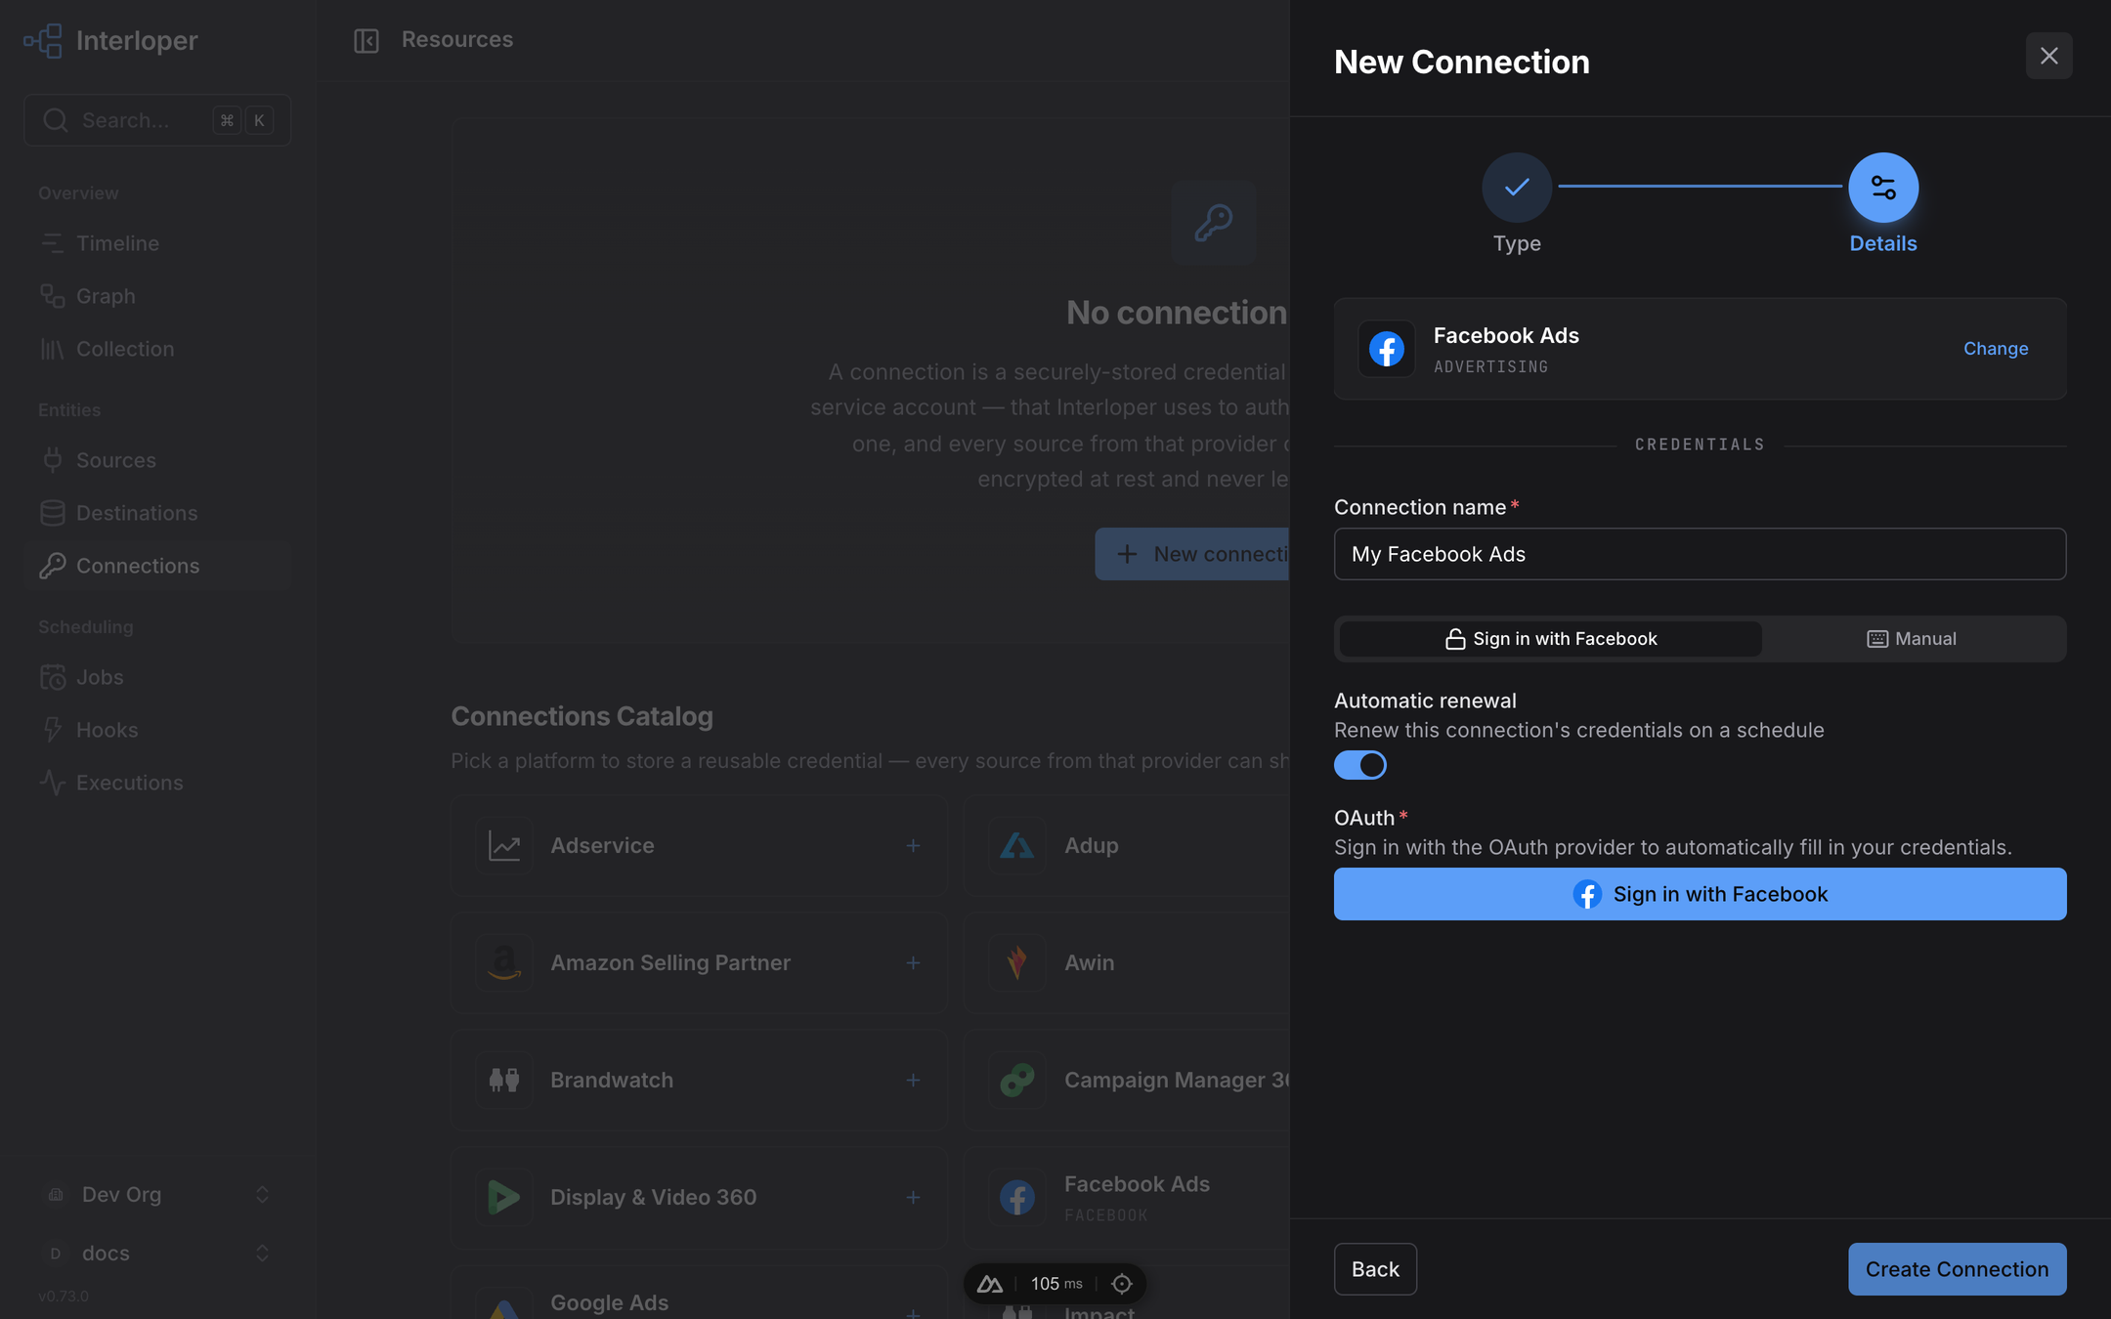Close the New Connection panel
2111x1319 pixels.
[2049, 56]
